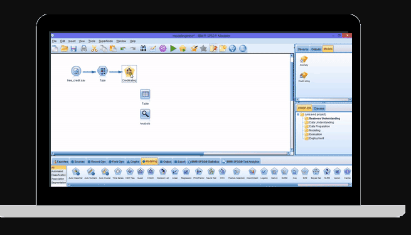The image size is (411, 235).
Task: Open the Sources palette tab
Action: click(78, 162)
